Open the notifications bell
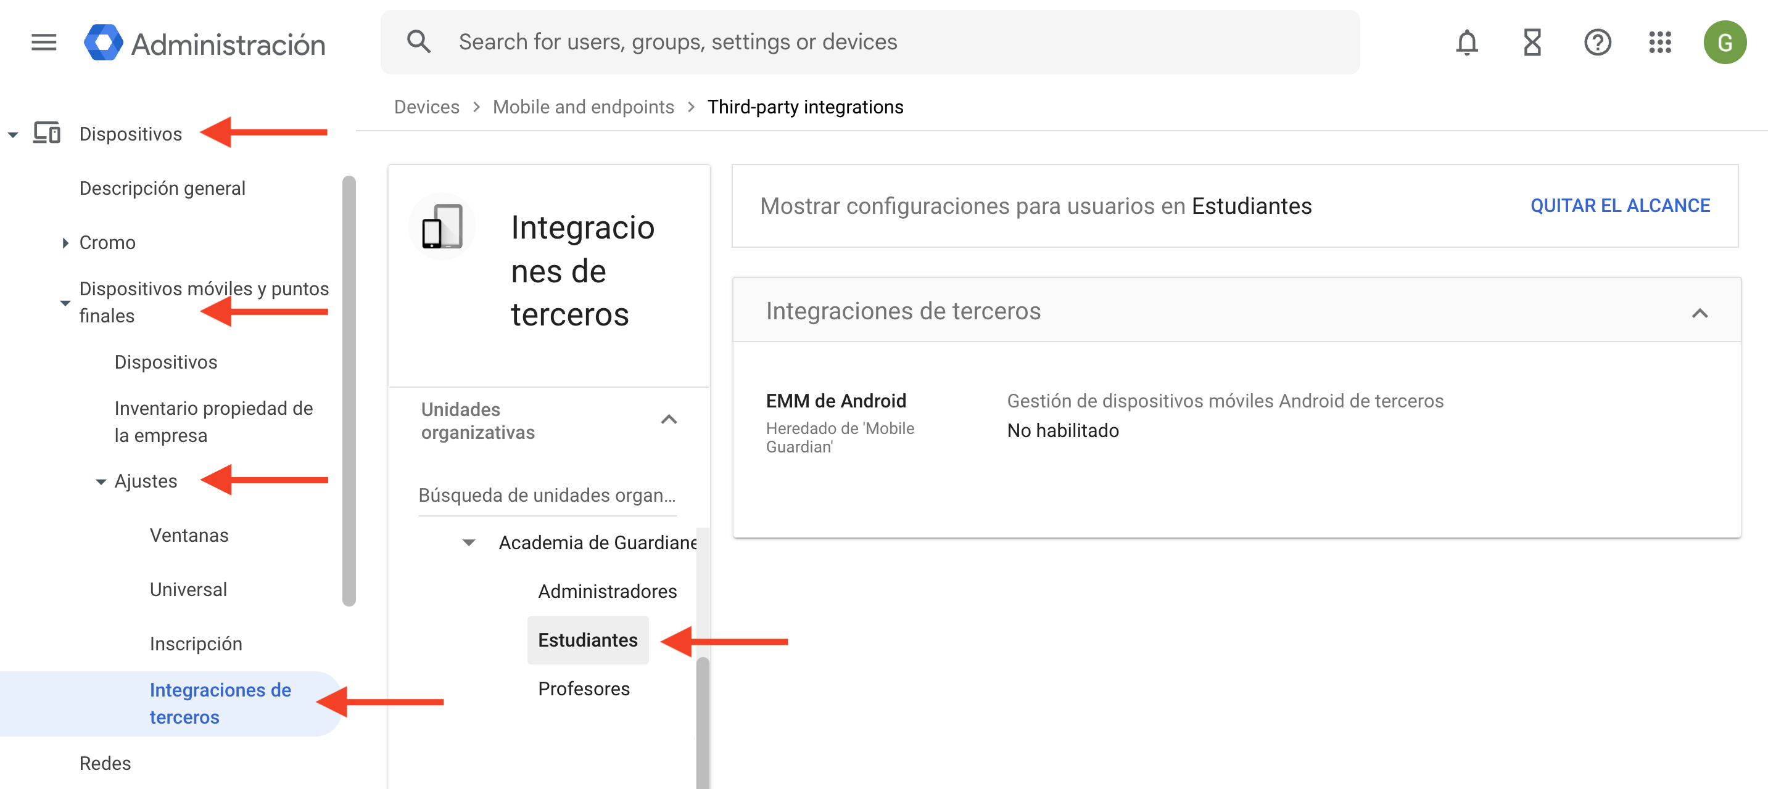Viewport: 1768px width, 789px height. [1467, 43]
